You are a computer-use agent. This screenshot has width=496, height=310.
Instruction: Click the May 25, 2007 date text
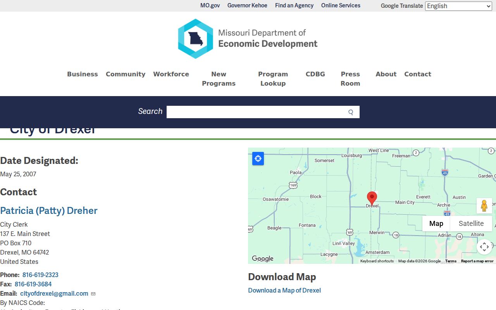coord(18,174)
